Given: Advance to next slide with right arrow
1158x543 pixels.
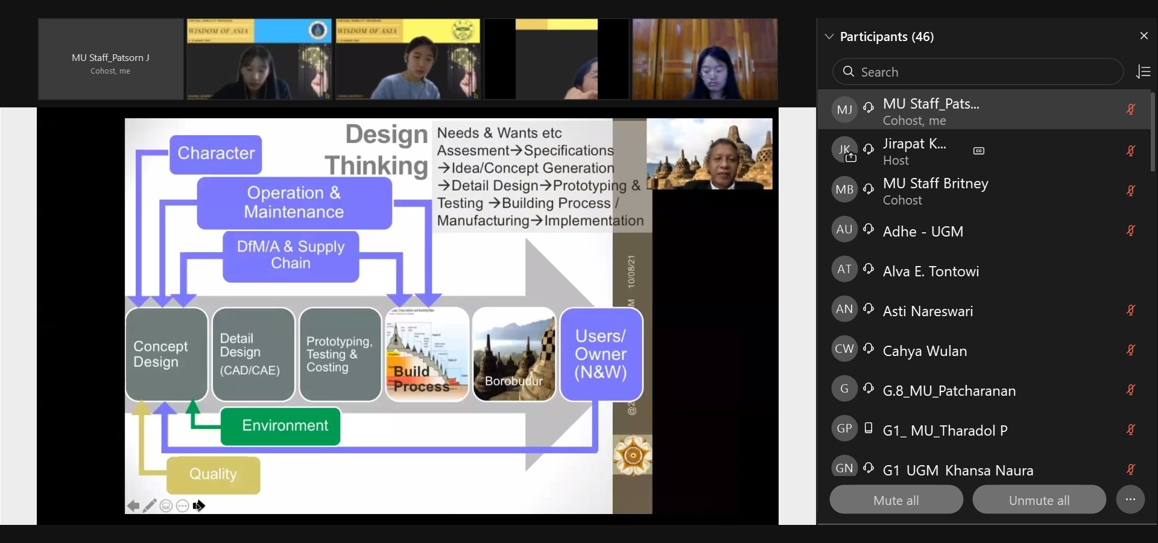Looking at the screenshot, I should pos(200,506).
